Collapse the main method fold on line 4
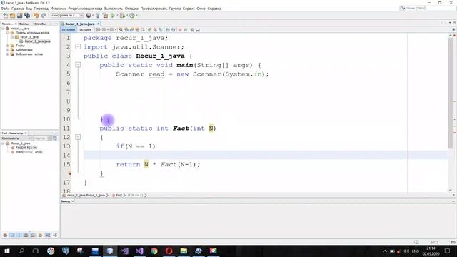This screenshot has width=457, height=257. 78,65
